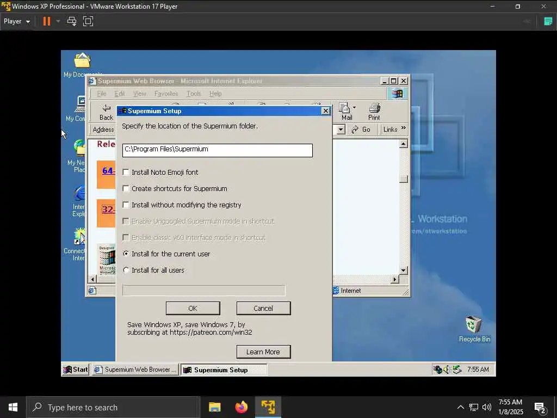Click horizontal scrollbar left arrow in IE

[x=92, y=279]
